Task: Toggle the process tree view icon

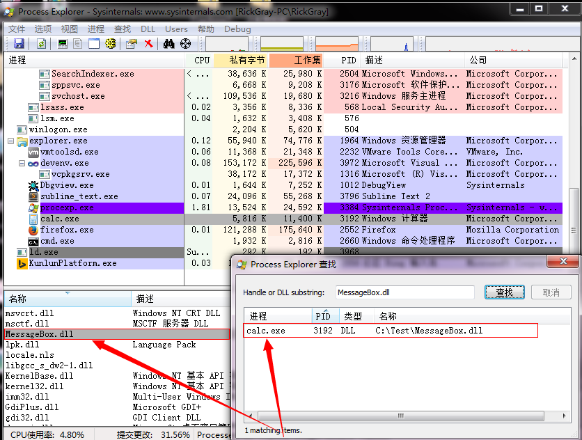Action: click(77, 44)
